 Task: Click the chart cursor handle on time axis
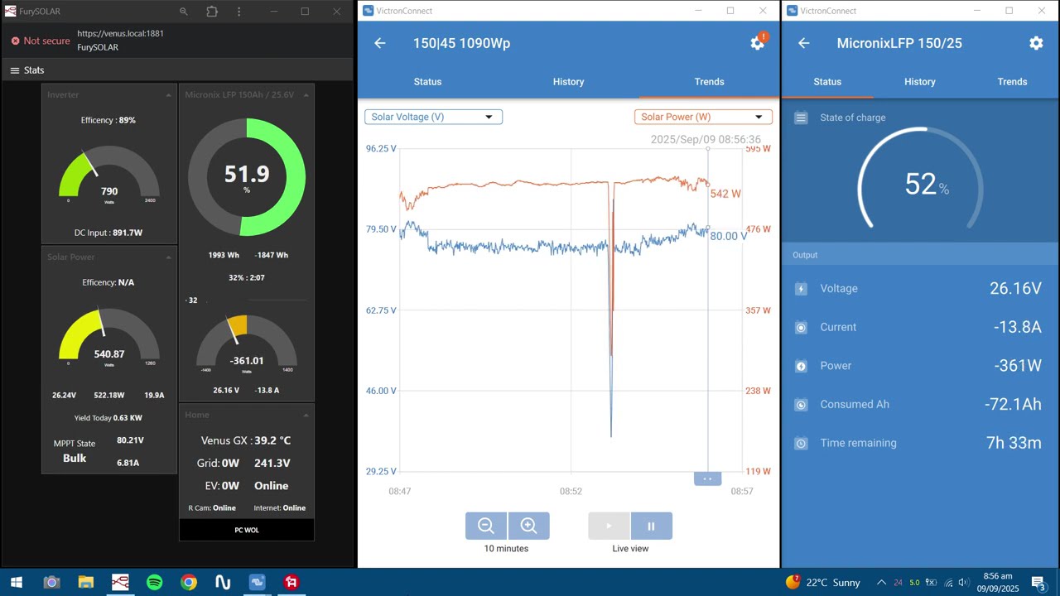click(707, 478)
